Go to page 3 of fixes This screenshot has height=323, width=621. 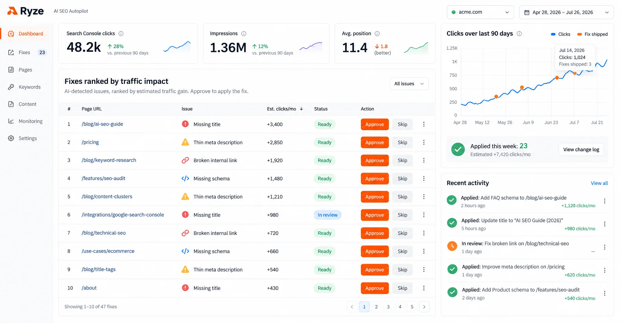[388, 307]
